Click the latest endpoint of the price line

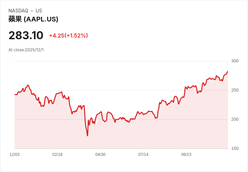(227, 71)
